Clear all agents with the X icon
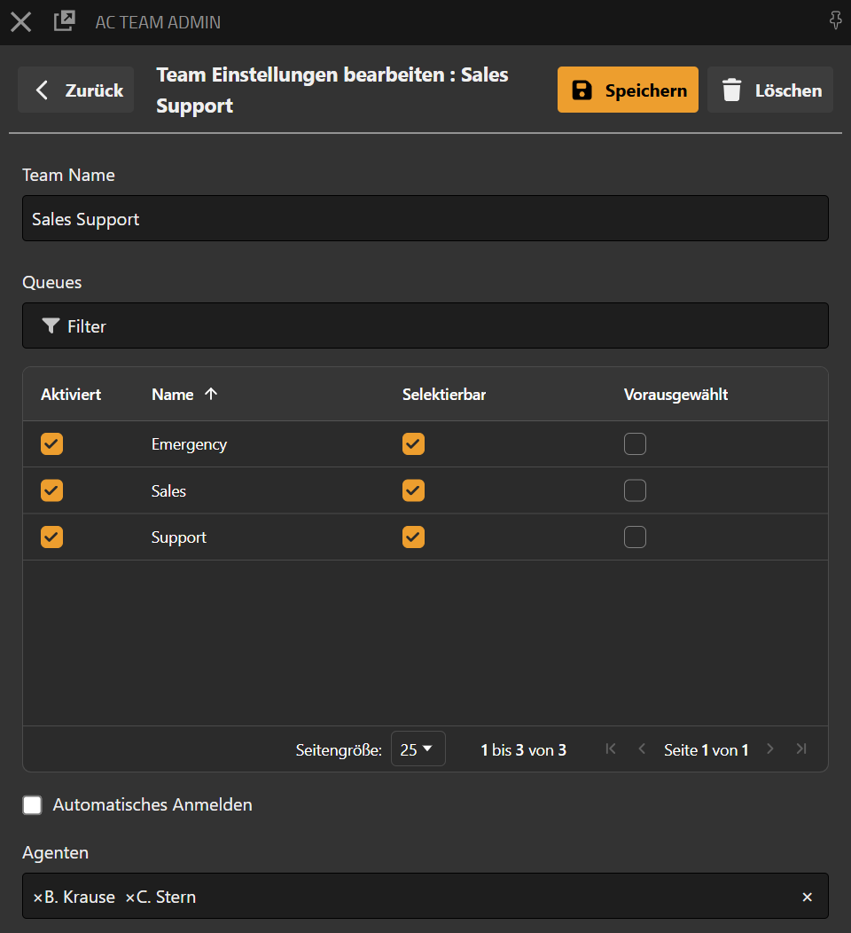The image size is (851, 933). pos(807,898)
